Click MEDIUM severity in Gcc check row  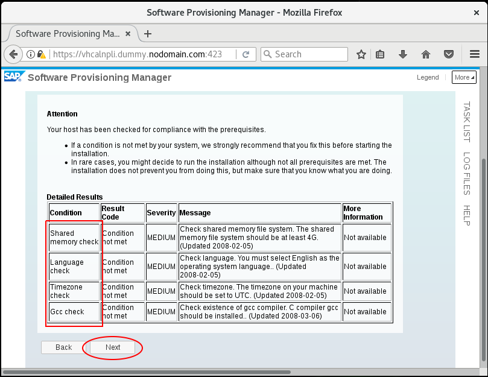point(161,312)
